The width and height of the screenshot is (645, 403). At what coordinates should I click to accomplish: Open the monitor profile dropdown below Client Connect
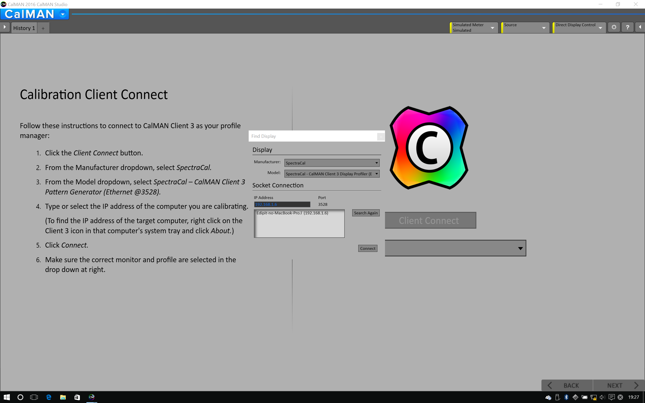click(x=456, y=248)
